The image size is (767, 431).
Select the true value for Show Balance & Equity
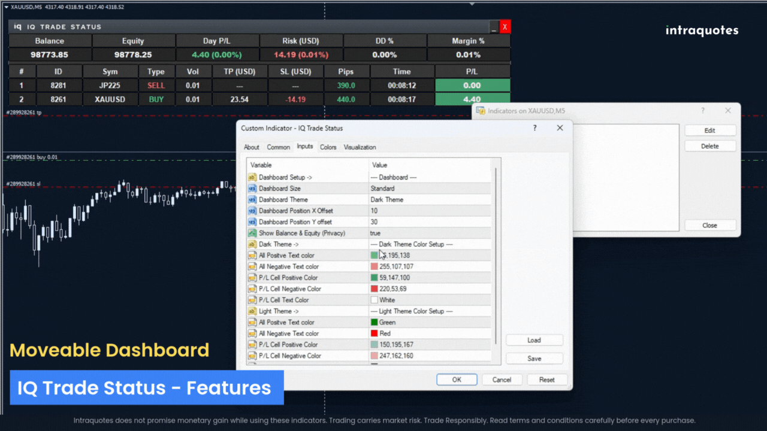429,233
